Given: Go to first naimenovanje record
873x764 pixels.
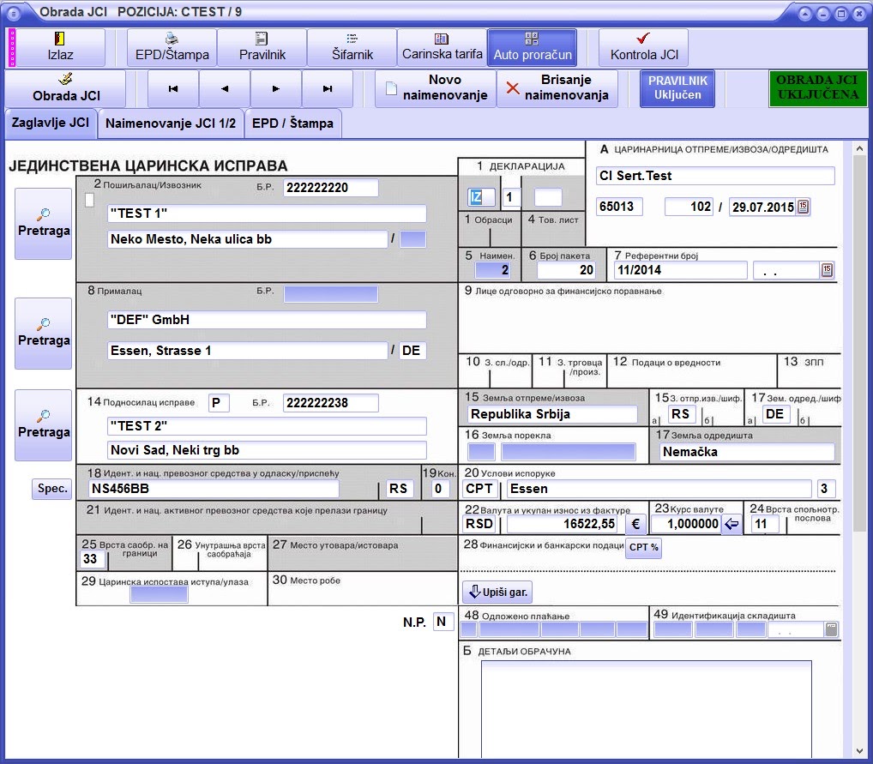Looking at the screenshot, I should [x=173, y=88].
